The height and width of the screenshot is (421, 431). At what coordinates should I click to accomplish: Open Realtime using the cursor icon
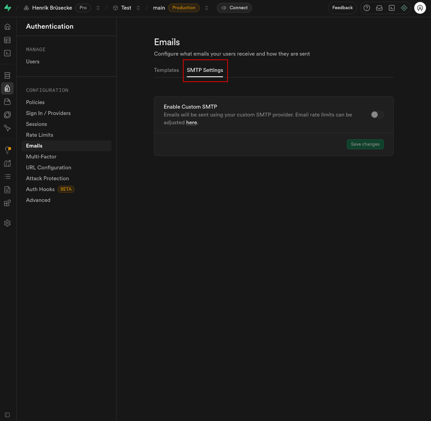coord(7,128)
